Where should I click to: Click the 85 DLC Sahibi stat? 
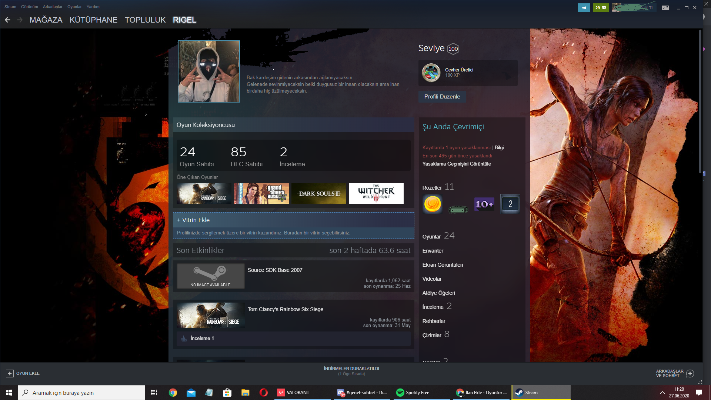tap(247, 156)
